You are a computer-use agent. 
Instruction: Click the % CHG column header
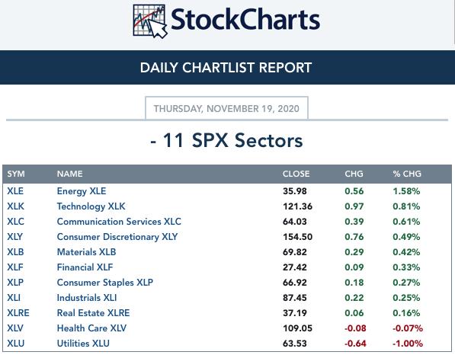pyautogui.click(x=407, y=174)
